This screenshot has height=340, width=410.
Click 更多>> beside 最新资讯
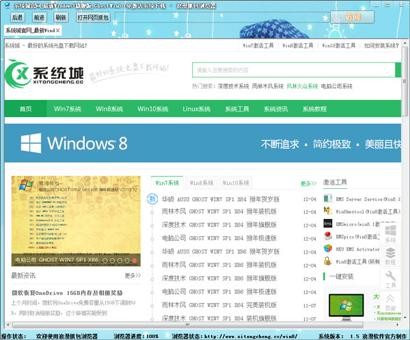pos(133,275)
